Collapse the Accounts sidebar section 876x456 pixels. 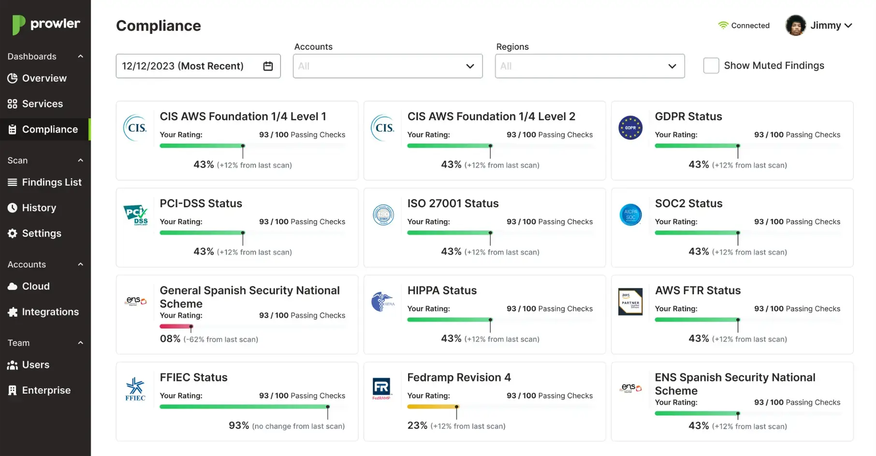click(81, 265)
